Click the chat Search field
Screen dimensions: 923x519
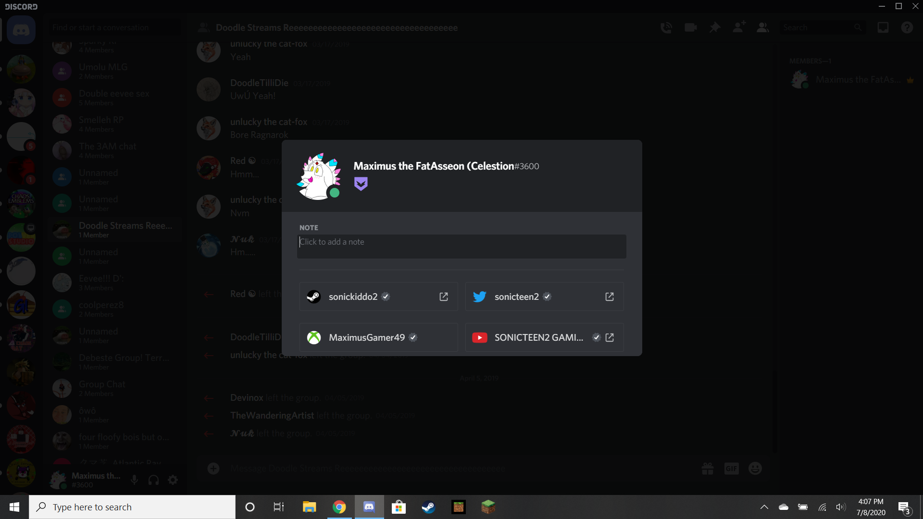[x=822, y=28]
